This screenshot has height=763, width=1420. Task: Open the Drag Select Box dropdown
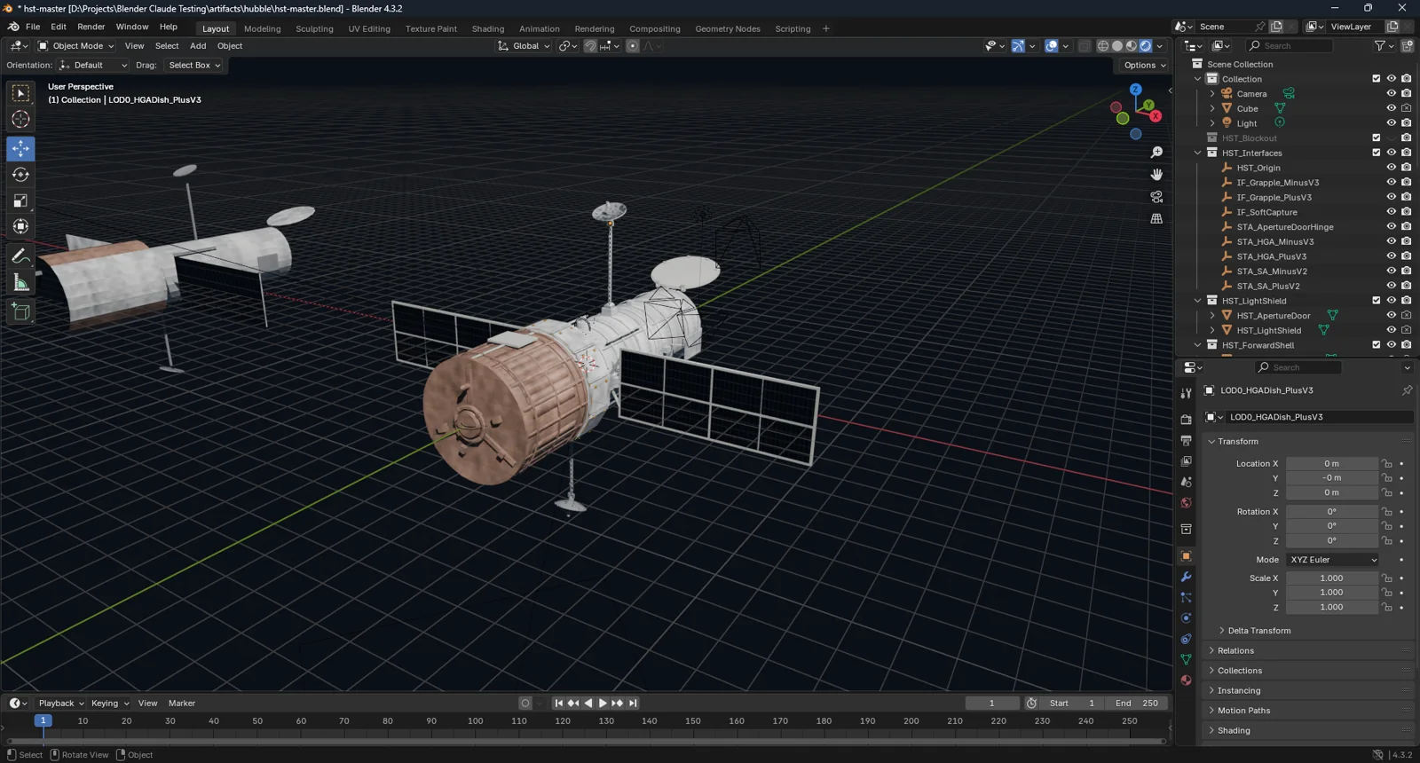tap(194, 65)
